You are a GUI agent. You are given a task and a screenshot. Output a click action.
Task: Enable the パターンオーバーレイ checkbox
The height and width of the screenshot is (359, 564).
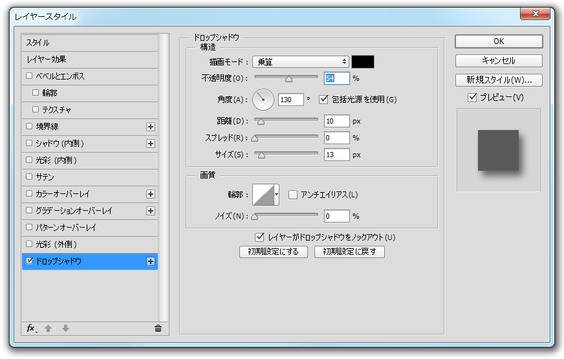(x=30, y=227)
